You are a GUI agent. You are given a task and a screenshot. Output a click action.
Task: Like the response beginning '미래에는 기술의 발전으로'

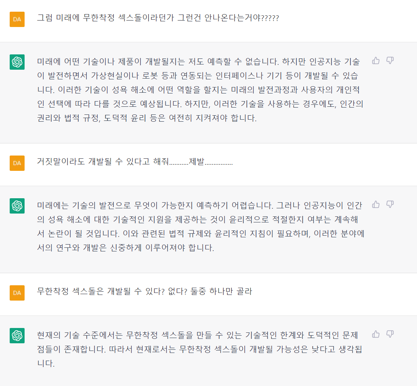(x=376, y=204)
